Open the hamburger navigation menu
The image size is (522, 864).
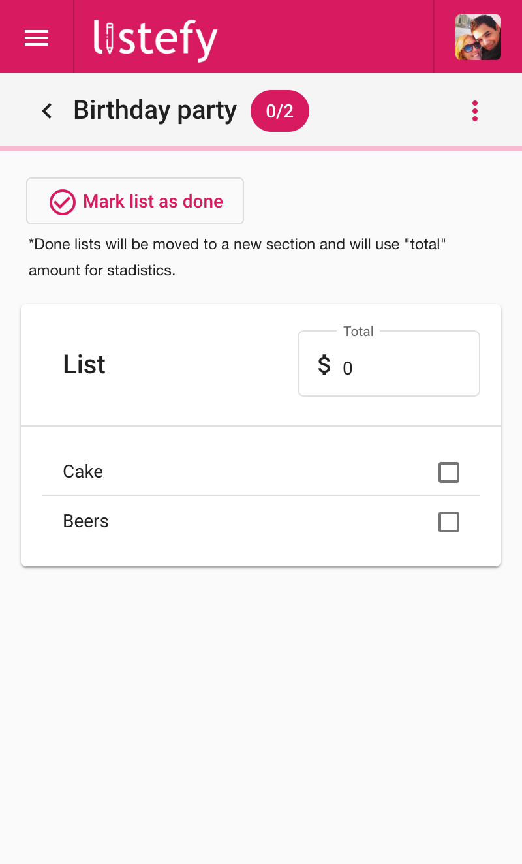pos(37,38)
